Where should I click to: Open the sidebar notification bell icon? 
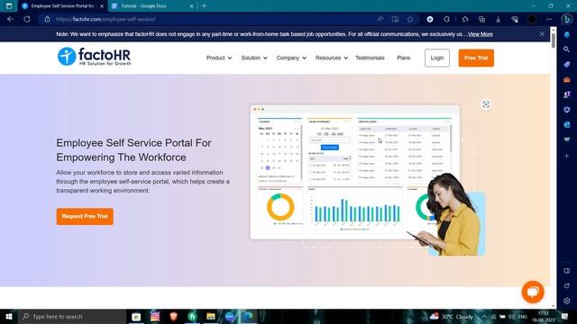[x=567, y=34]
